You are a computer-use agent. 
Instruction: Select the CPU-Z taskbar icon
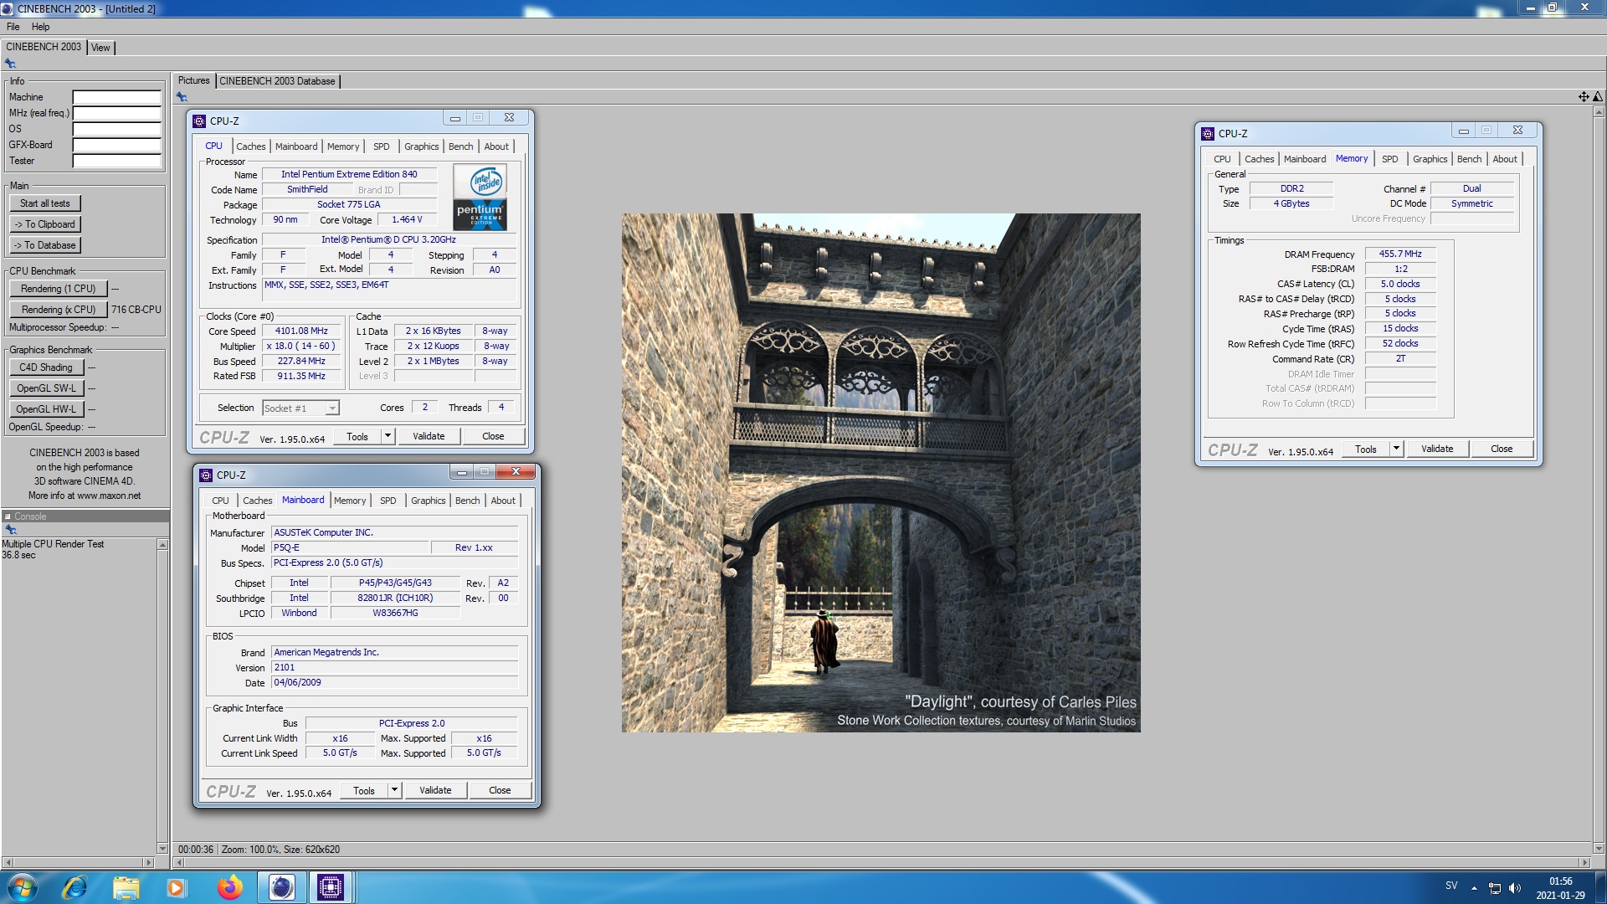[331, 887]
